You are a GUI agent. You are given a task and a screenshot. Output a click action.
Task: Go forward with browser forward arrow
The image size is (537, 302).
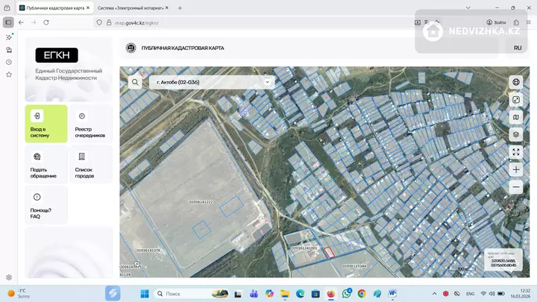[34, 22]
